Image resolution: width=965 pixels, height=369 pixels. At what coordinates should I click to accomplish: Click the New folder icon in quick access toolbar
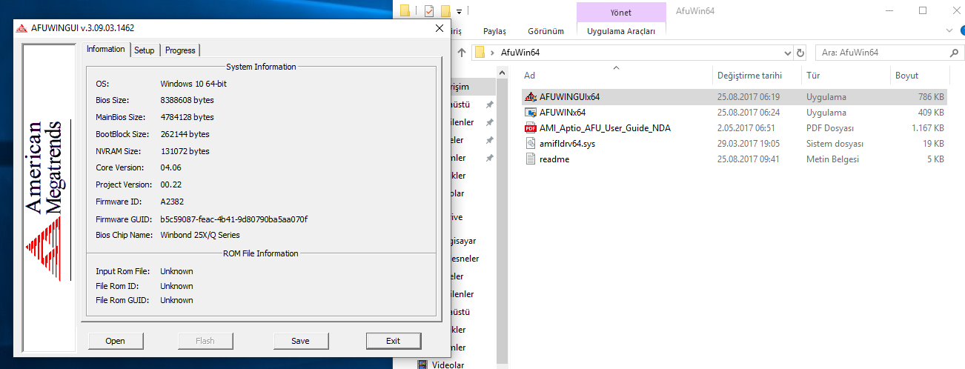(x=445, y=11)
